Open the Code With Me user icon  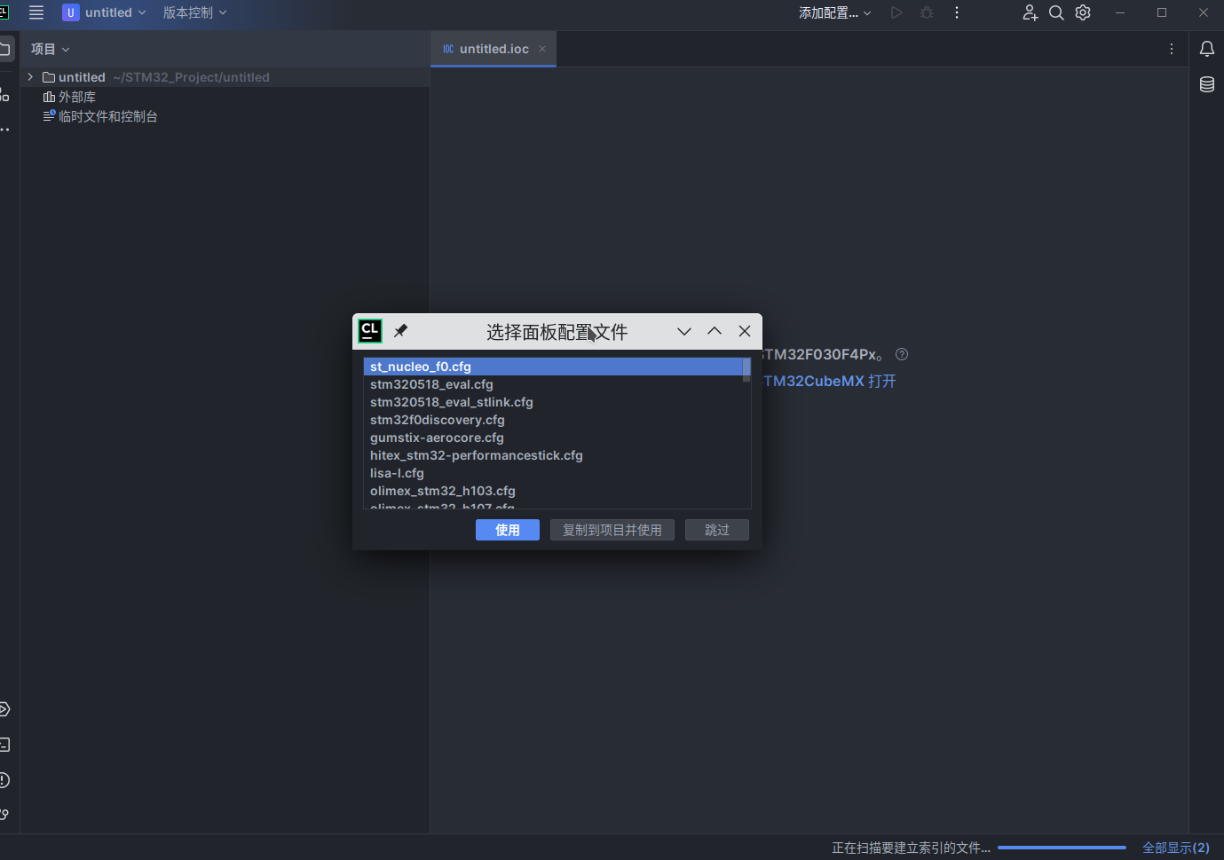1030,12
